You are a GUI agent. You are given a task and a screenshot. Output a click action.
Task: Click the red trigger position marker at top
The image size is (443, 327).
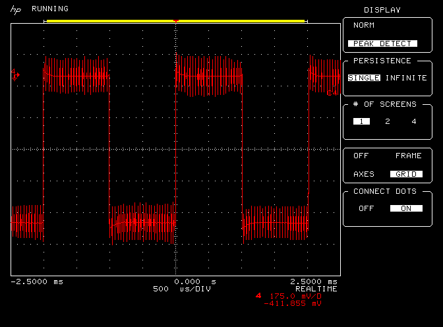[x=175, y=21]
